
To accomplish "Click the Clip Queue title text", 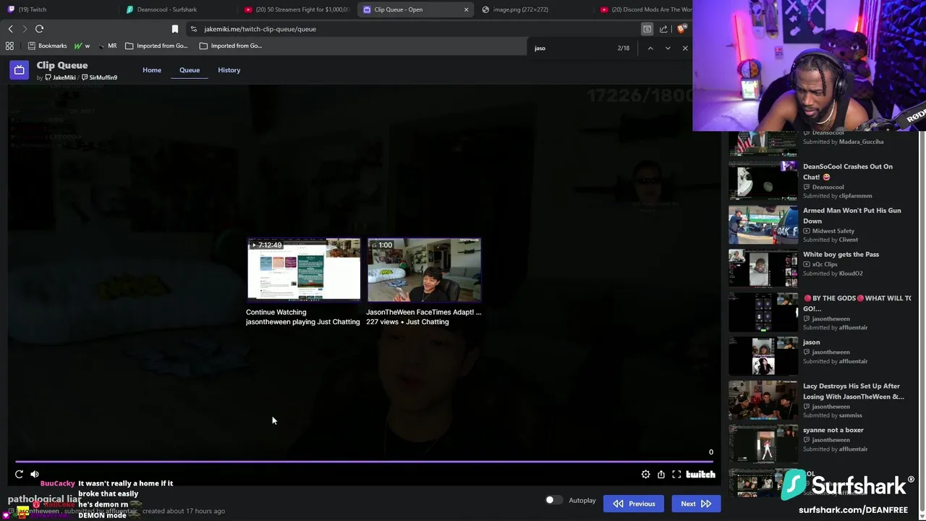I will point(62,65).
